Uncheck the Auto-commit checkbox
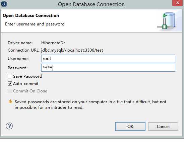184x142 pixels. coord(10,84)
